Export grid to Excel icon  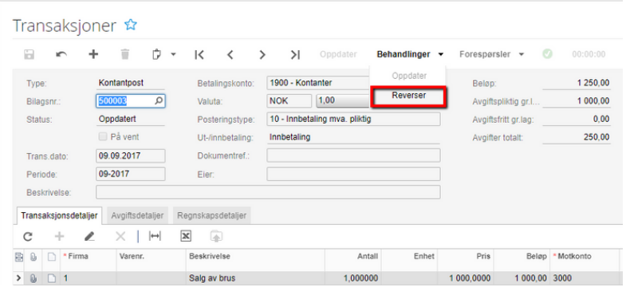pyautogui.click(x=186, y=236)
